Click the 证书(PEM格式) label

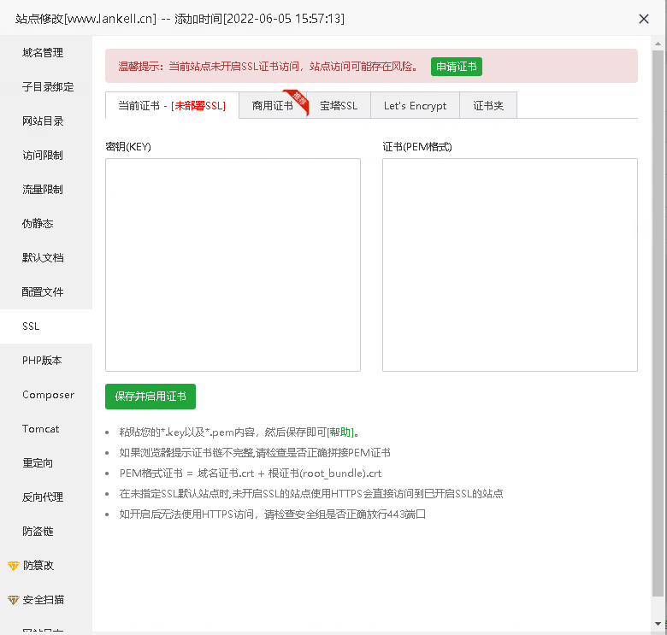(417, 147)
